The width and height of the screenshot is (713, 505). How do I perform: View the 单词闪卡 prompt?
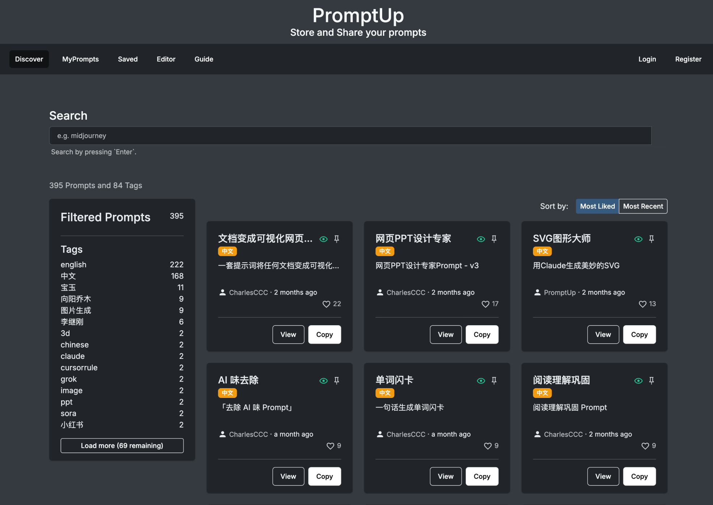(x=446, y=476)
